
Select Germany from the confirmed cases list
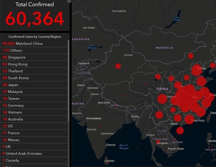tap(13, 105)
